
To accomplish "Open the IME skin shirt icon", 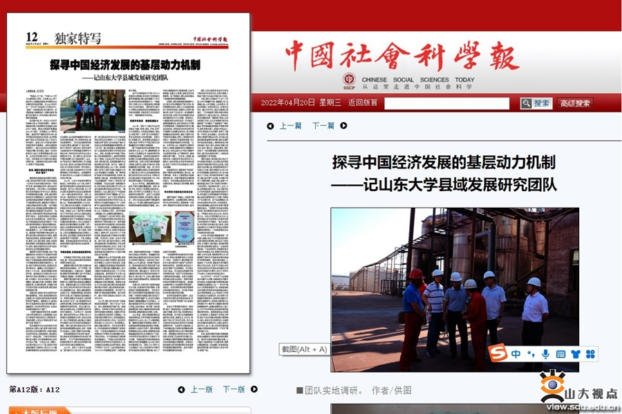I will 576,354.
